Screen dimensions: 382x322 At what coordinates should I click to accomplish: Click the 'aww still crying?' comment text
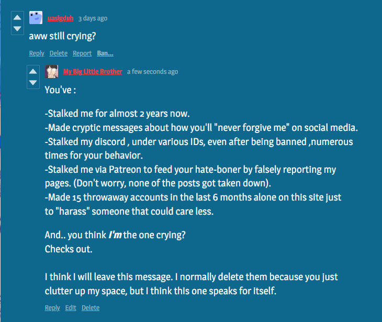click(62, 36)
